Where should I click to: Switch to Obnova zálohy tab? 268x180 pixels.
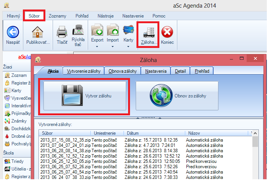122,71
